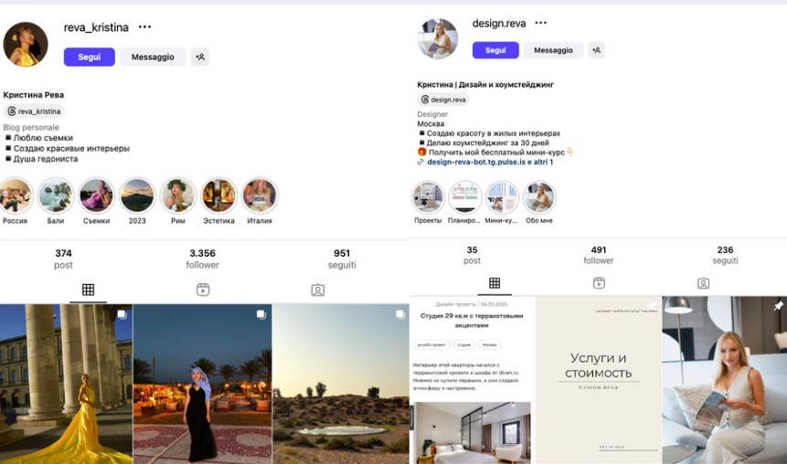The image size is (787, 464).
Task: Switch to design.reva's Reels tab
Action: pos(599,283)
